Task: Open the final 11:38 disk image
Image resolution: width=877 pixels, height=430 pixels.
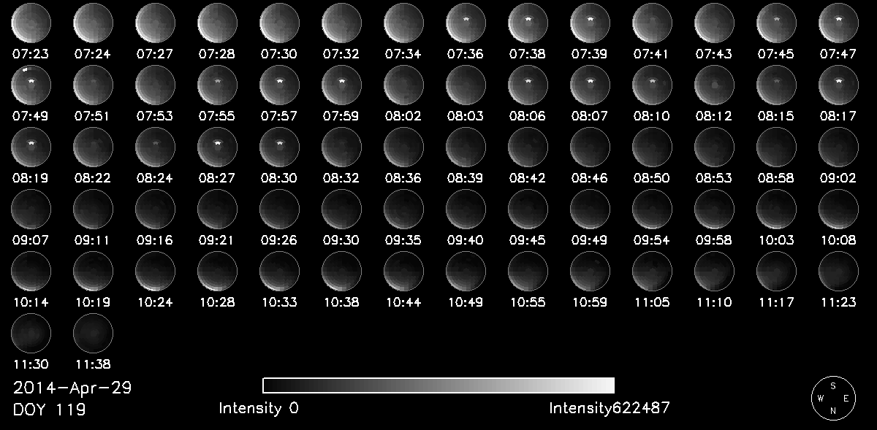Action: coord(94,334)
